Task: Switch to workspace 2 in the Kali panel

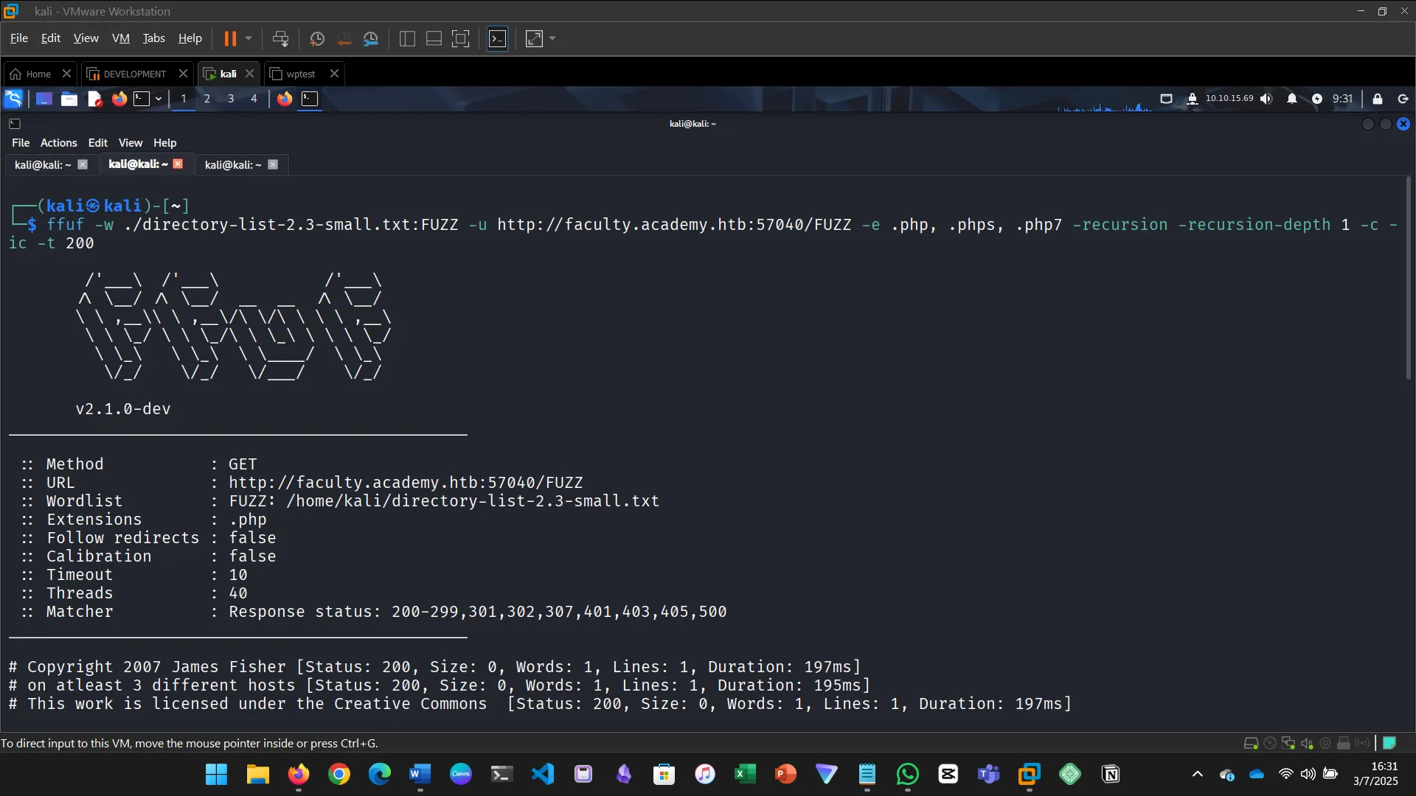Action: pyautogui.click(x=207, y=99)
